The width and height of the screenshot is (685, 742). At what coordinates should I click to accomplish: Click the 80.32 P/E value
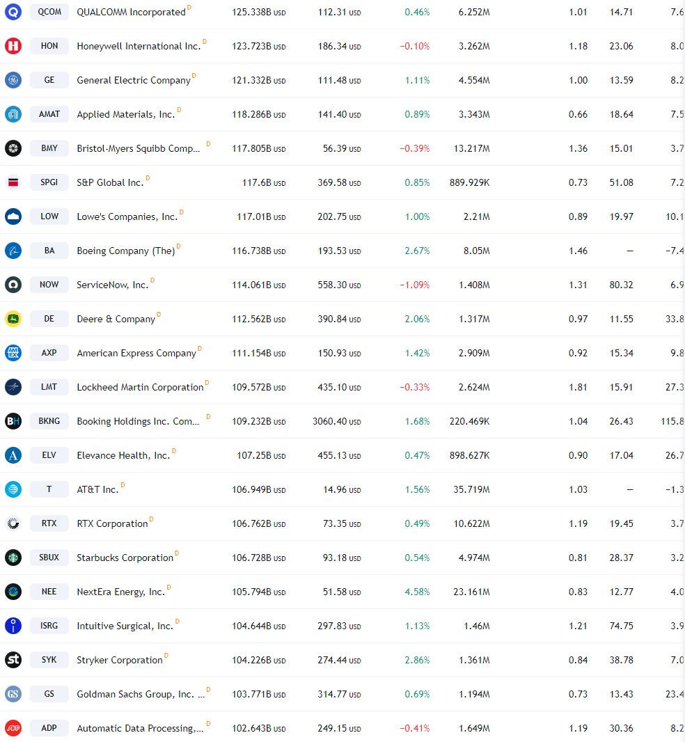pyautogui.click(x=621, y=285)
